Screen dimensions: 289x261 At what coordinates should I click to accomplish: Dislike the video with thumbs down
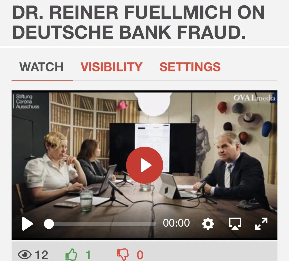[123, 255]
